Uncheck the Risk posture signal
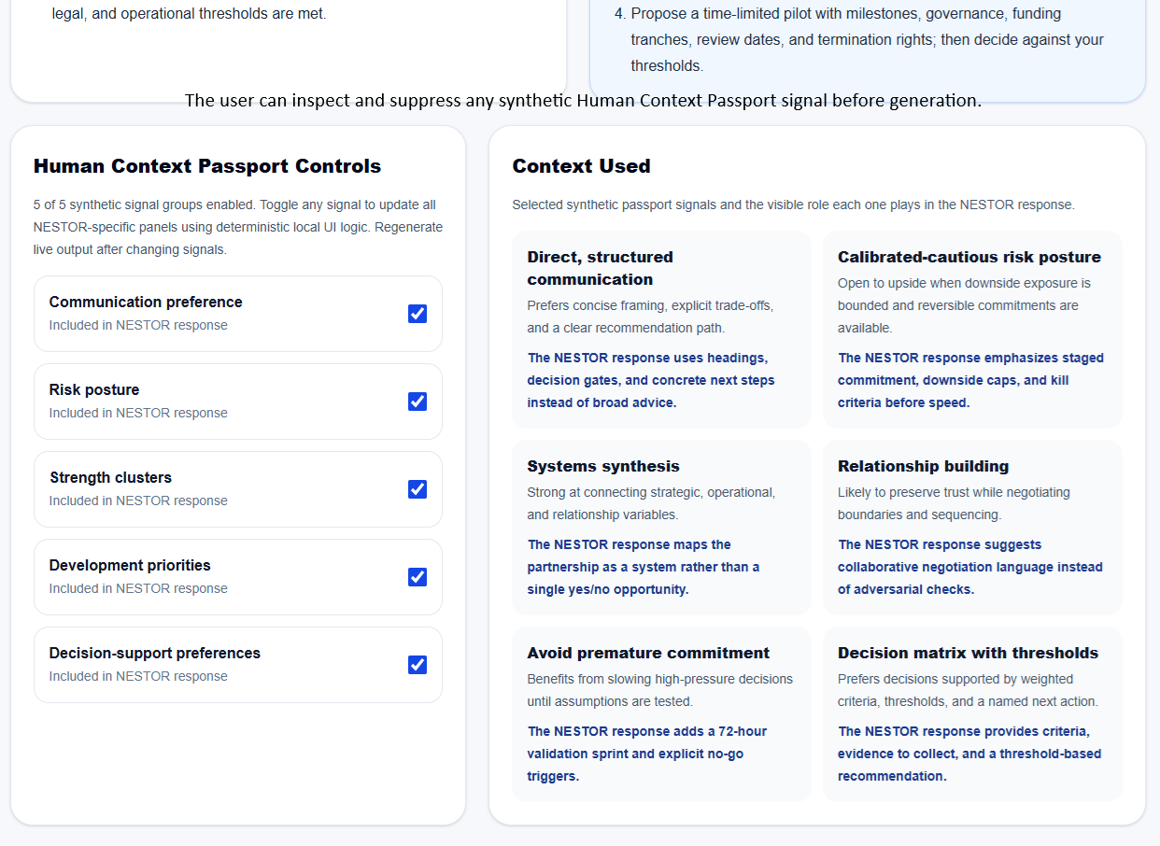1160x846 pixels. click(417, 402)
